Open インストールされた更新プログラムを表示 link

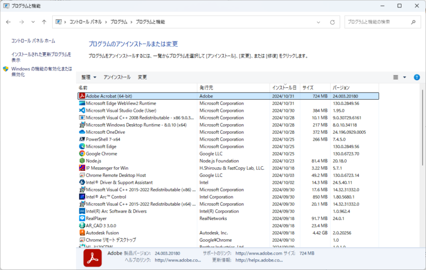pyautogui.click(x=41, y=57)
